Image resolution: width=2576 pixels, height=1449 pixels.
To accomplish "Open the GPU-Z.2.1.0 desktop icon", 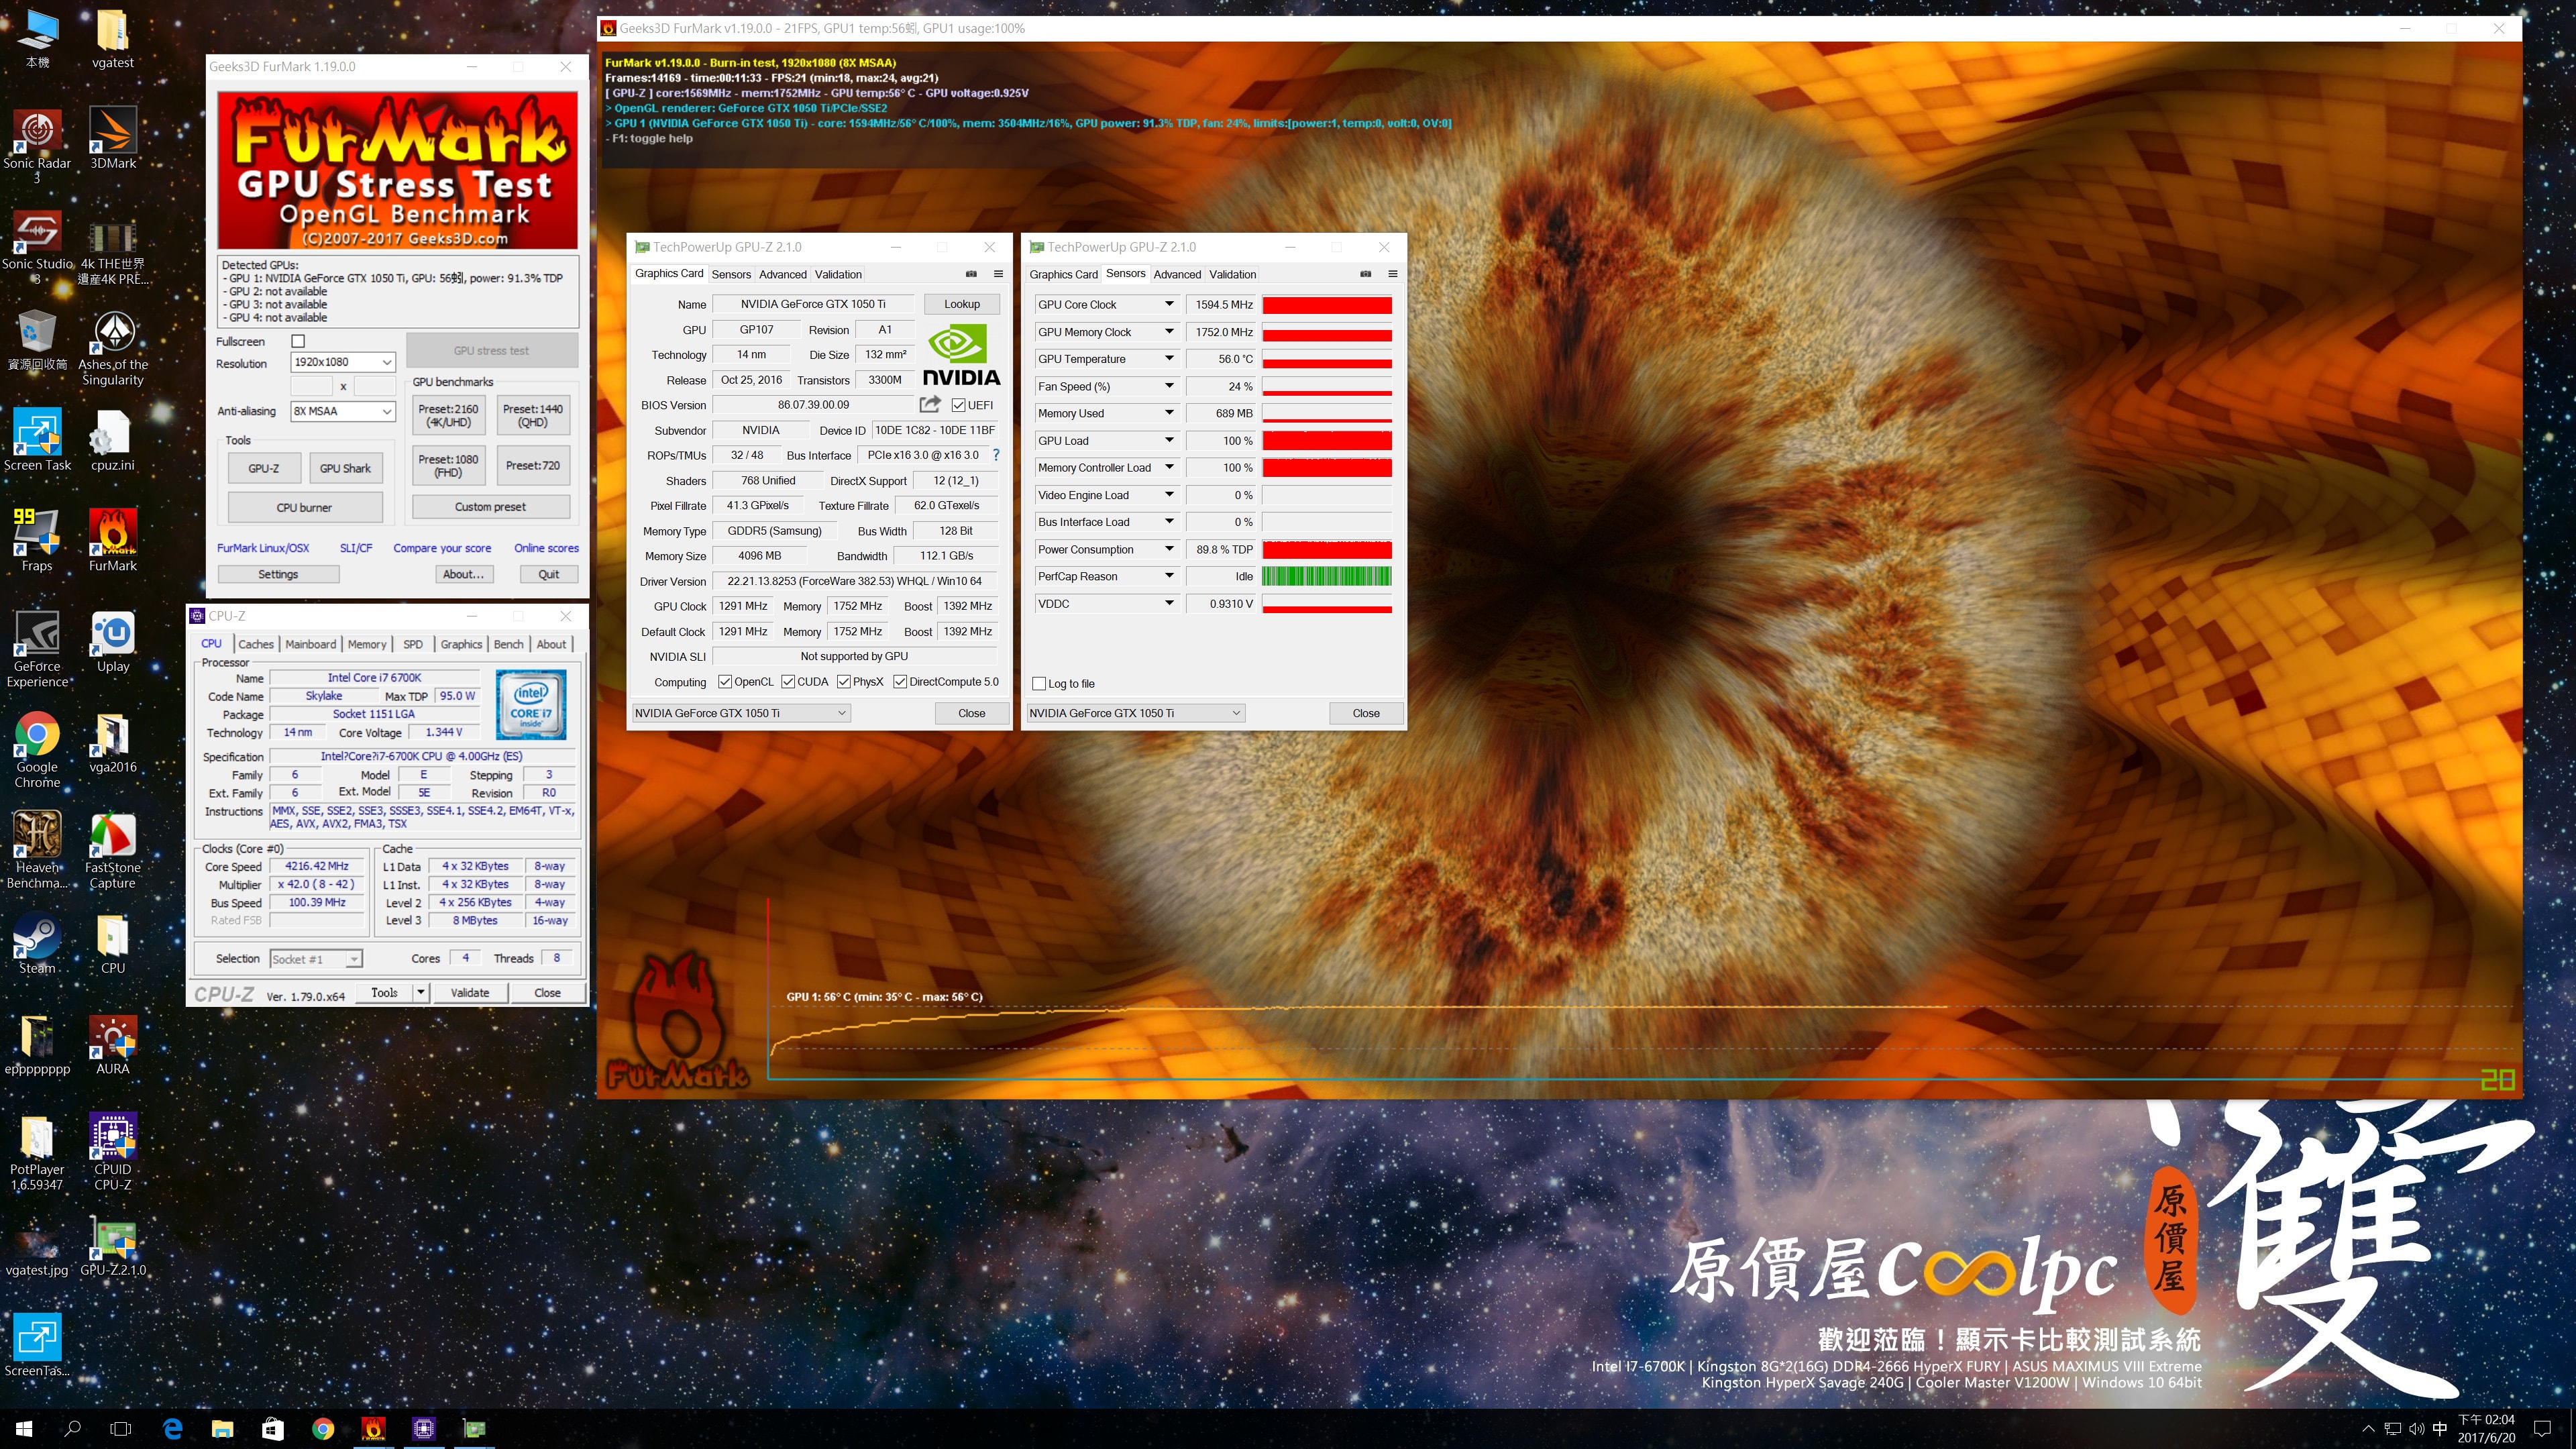I will 113,1246.
